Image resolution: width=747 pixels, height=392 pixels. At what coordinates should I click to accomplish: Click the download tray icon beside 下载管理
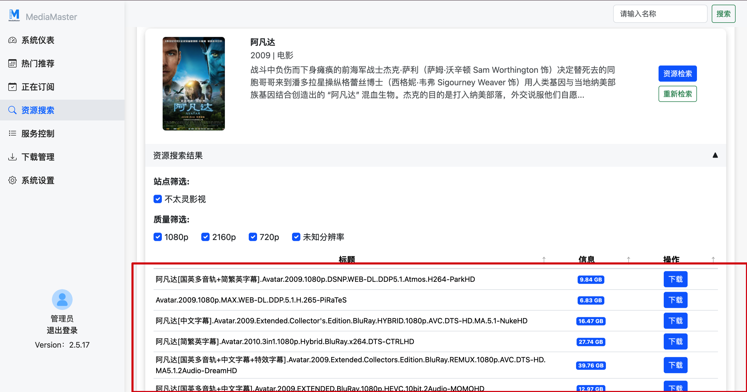12,157
